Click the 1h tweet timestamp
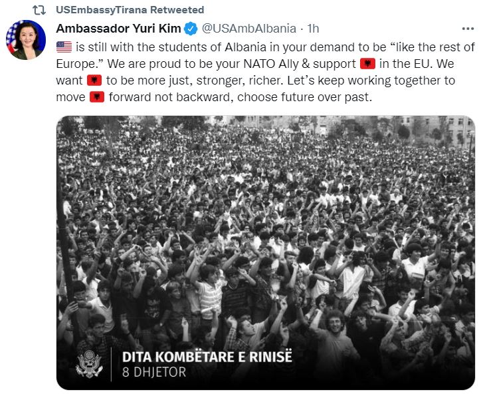 pos(312,29)
